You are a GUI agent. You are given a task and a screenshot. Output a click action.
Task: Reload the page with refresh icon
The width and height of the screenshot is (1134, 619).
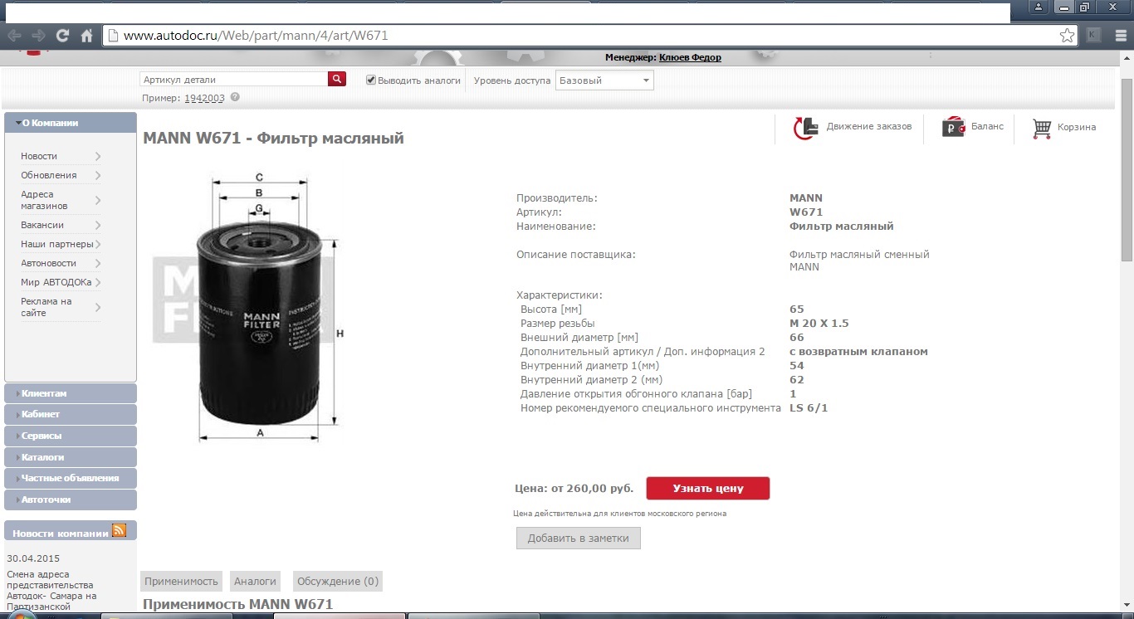pos(62,36)
